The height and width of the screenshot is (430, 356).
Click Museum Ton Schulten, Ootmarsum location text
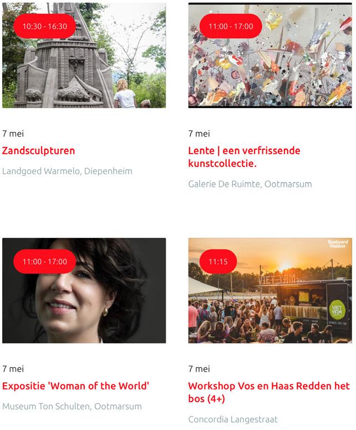pyautogui.click(x=72, y=406)
